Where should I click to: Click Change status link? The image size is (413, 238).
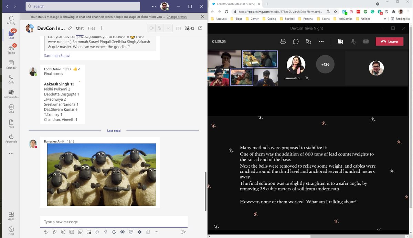click(x=177, y=16)
